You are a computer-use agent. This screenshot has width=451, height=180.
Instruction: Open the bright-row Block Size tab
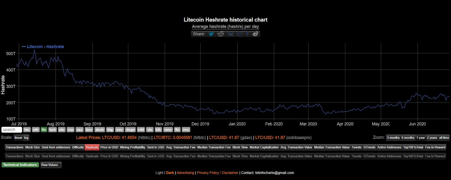click(x=32, y=147)
